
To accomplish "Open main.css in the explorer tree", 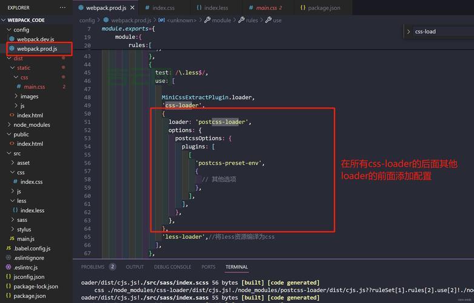I will coord(34,87).
